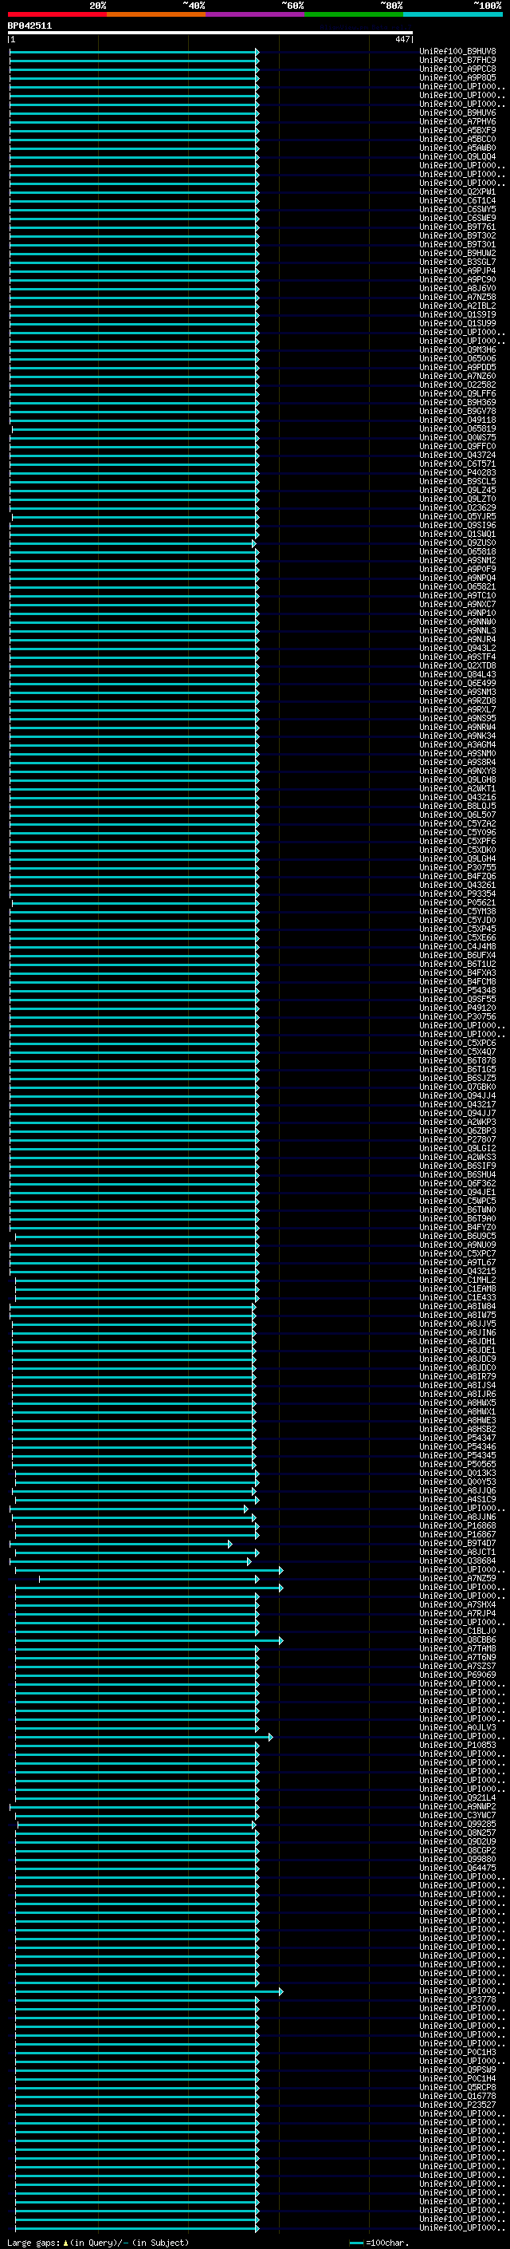Select hit label UniRef100_A7TAM8
The image size is (510, 2249).
point(457,1648)
